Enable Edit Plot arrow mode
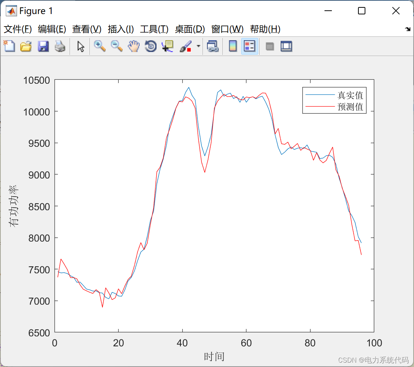414x367 pixels. coord(81,46)
